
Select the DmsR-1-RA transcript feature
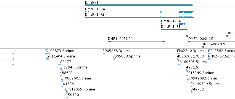click(x=139, y=12)
